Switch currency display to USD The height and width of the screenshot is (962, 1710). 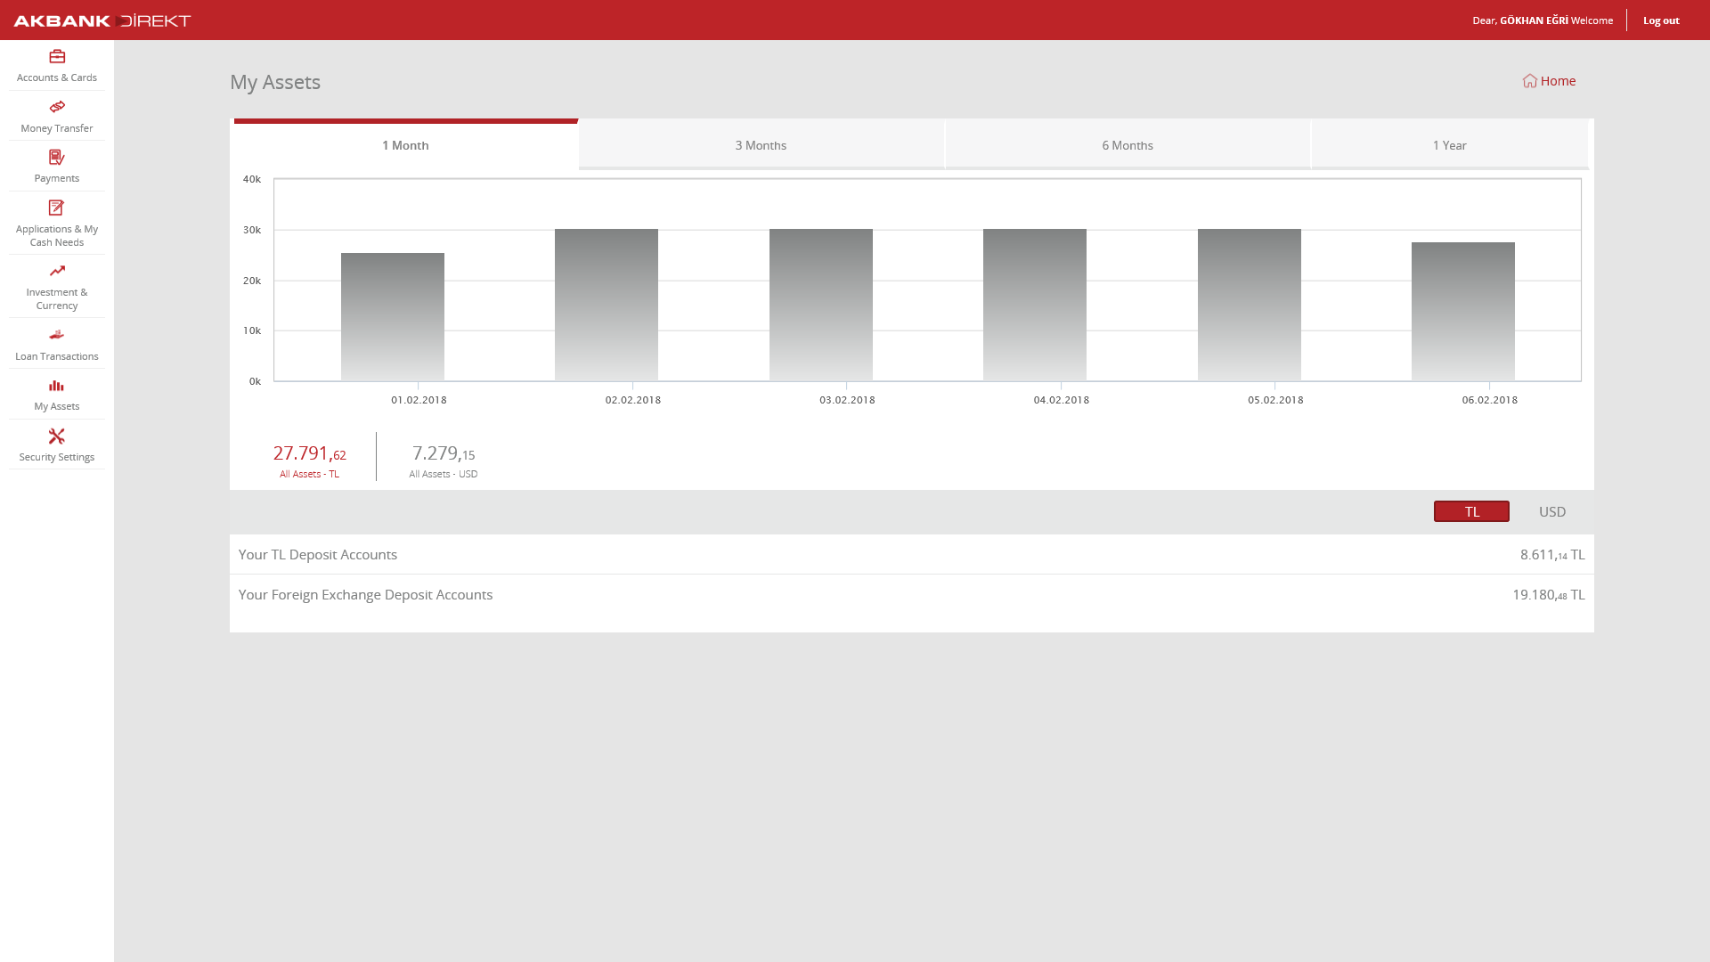pos(1551,511)
